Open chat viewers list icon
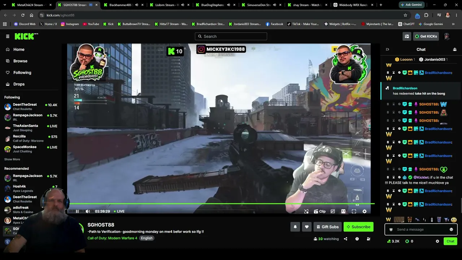Viewport: 462px width, 260px height. click(x=455, y=49)
